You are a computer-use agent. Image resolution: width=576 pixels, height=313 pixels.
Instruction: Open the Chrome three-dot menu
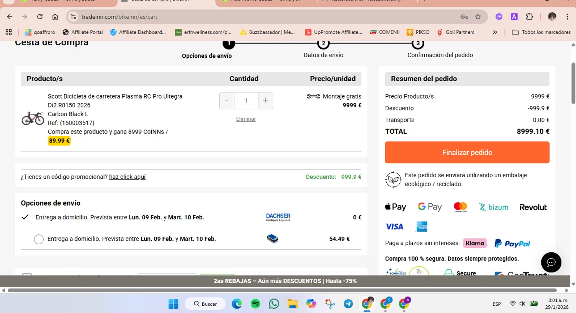click(567, 16)
